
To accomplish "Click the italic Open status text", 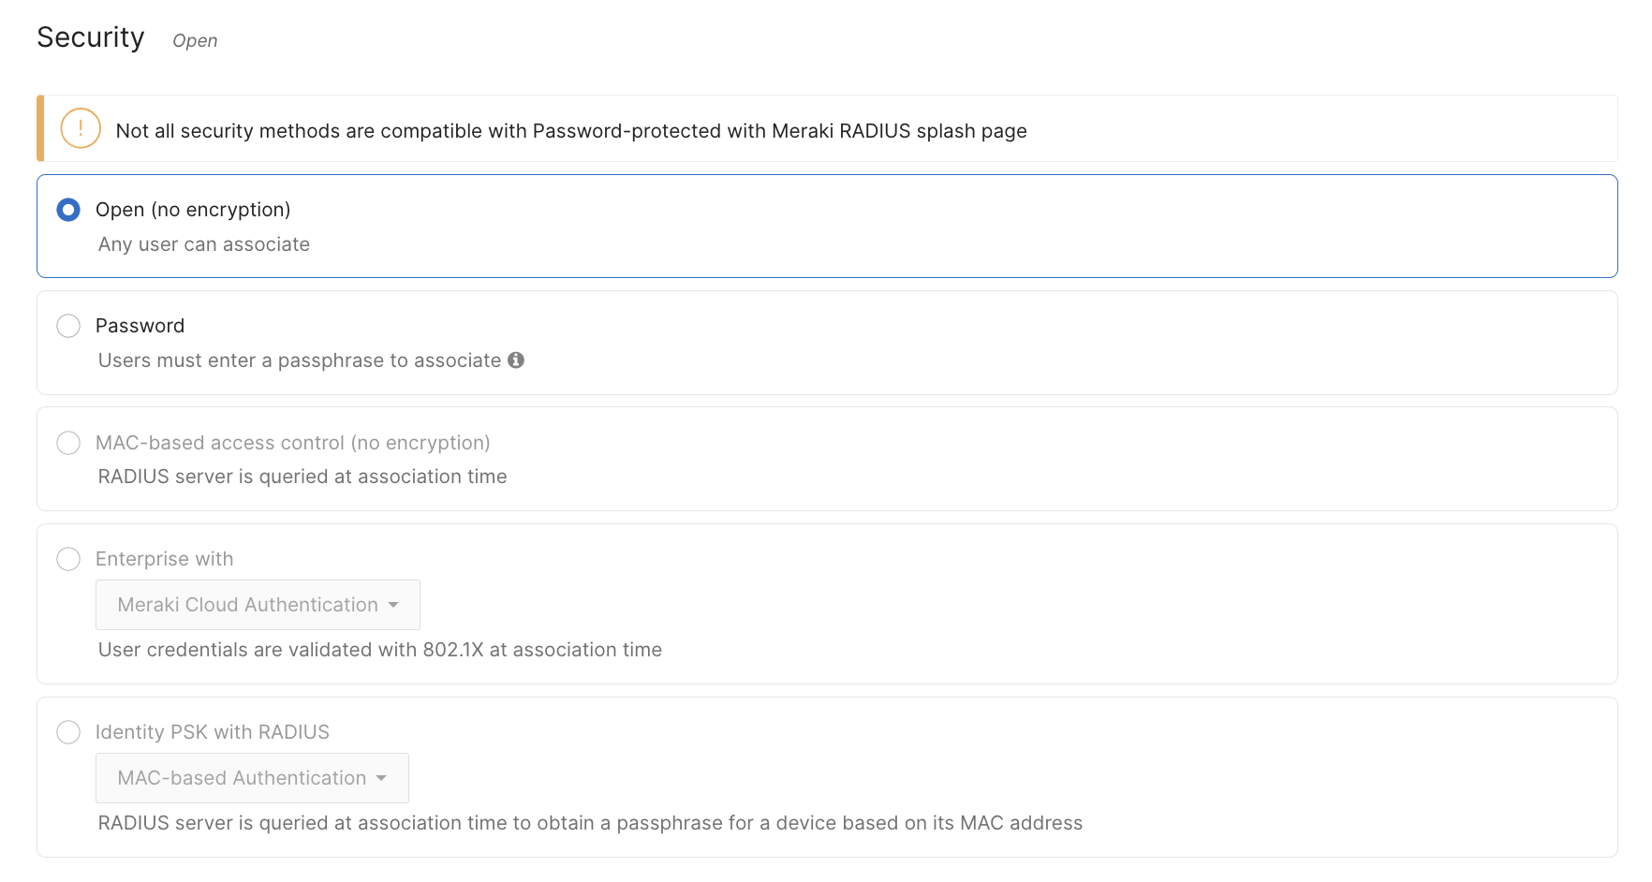I will point(195,41).
